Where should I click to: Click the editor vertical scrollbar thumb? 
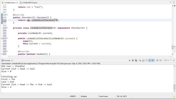tap(173, 47)
